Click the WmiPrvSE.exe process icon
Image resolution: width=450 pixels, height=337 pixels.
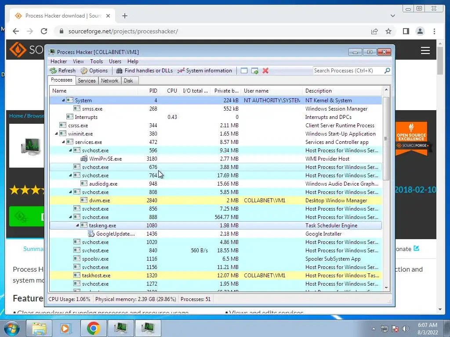point(84,158)
